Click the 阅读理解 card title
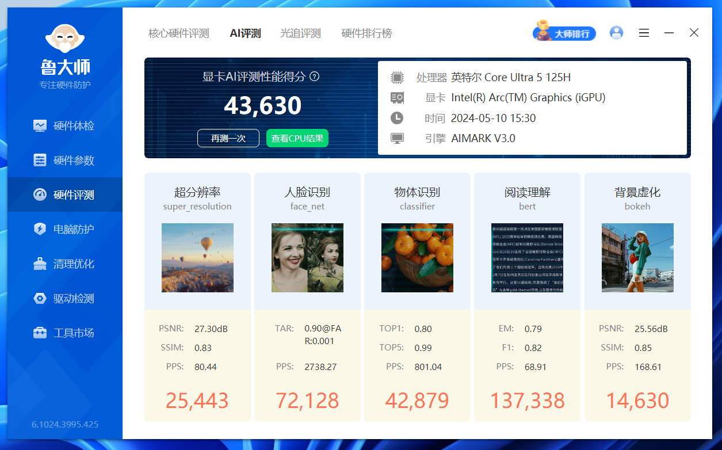The height and width of the screenshot is (450, 722). pos(527,192)
